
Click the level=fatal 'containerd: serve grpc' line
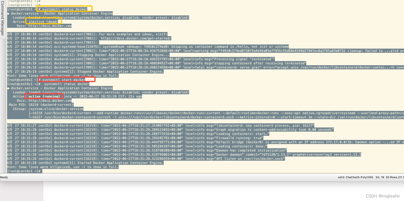205,67
